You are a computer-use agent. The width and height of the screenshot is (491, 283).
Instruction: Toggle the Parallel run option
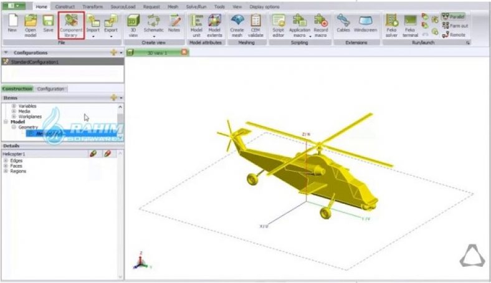(454, 17)
